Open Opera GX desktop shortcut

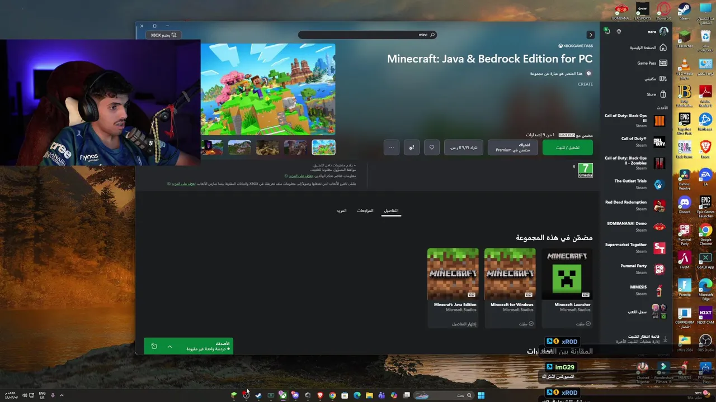663,11
